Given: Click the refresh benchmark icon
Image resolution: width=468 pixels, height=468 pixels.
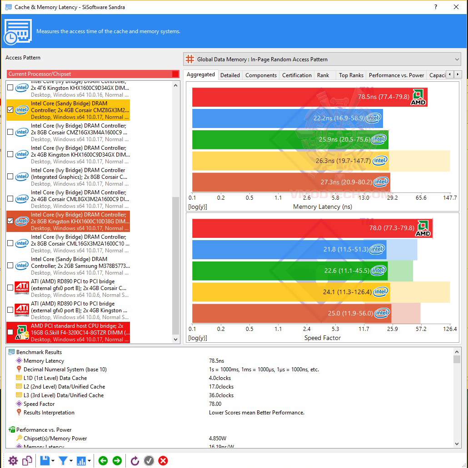Looking at the screenshot, I should tap(135, 461).
